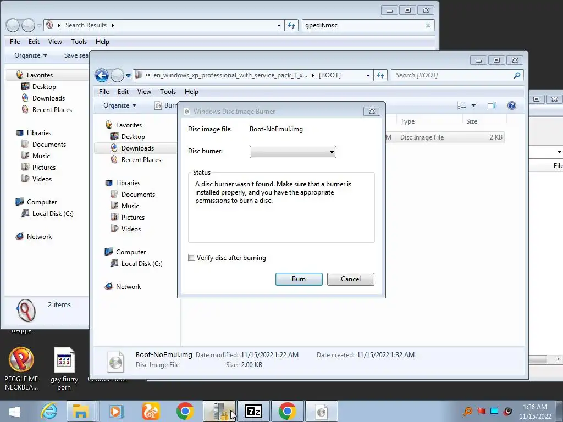563x422 pixels.
Task: Open File Explorer from the taskbar
Action: pos(80,411)
